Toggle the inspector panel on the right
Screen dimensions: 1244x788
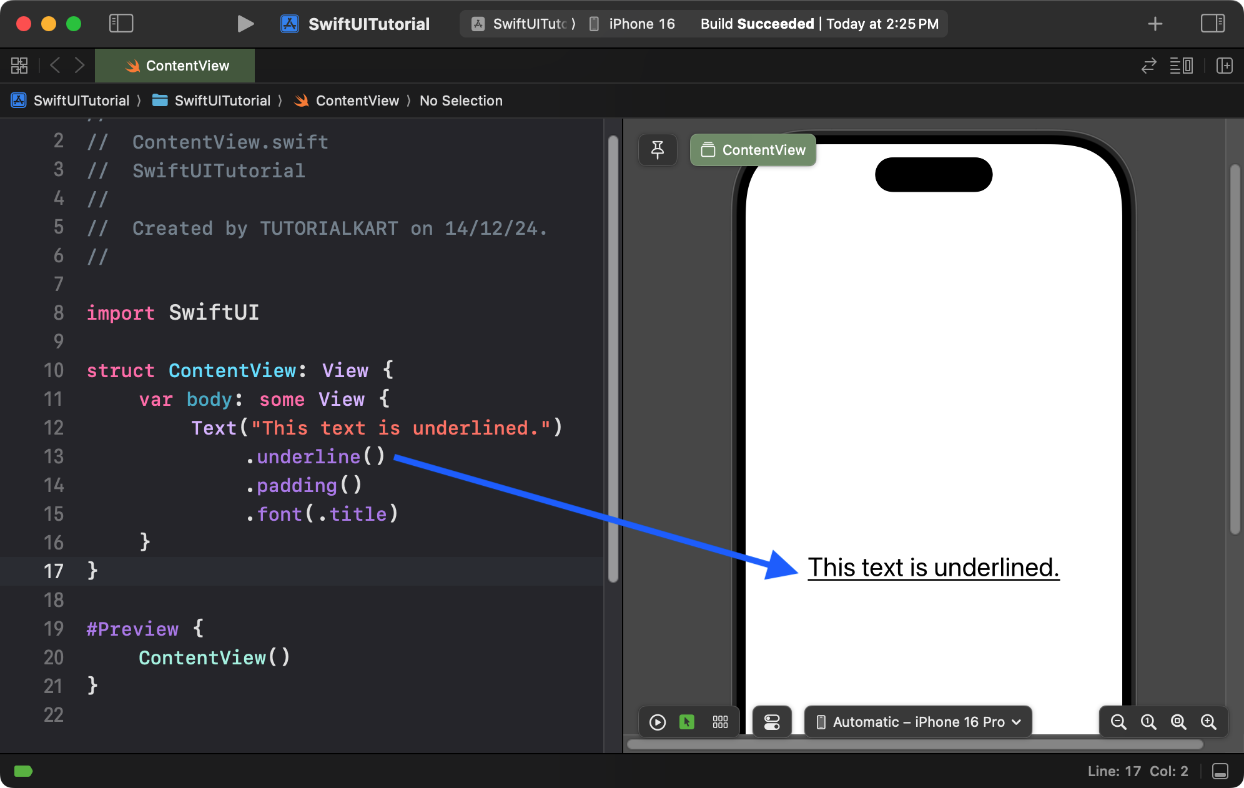tap(1213, 24)
